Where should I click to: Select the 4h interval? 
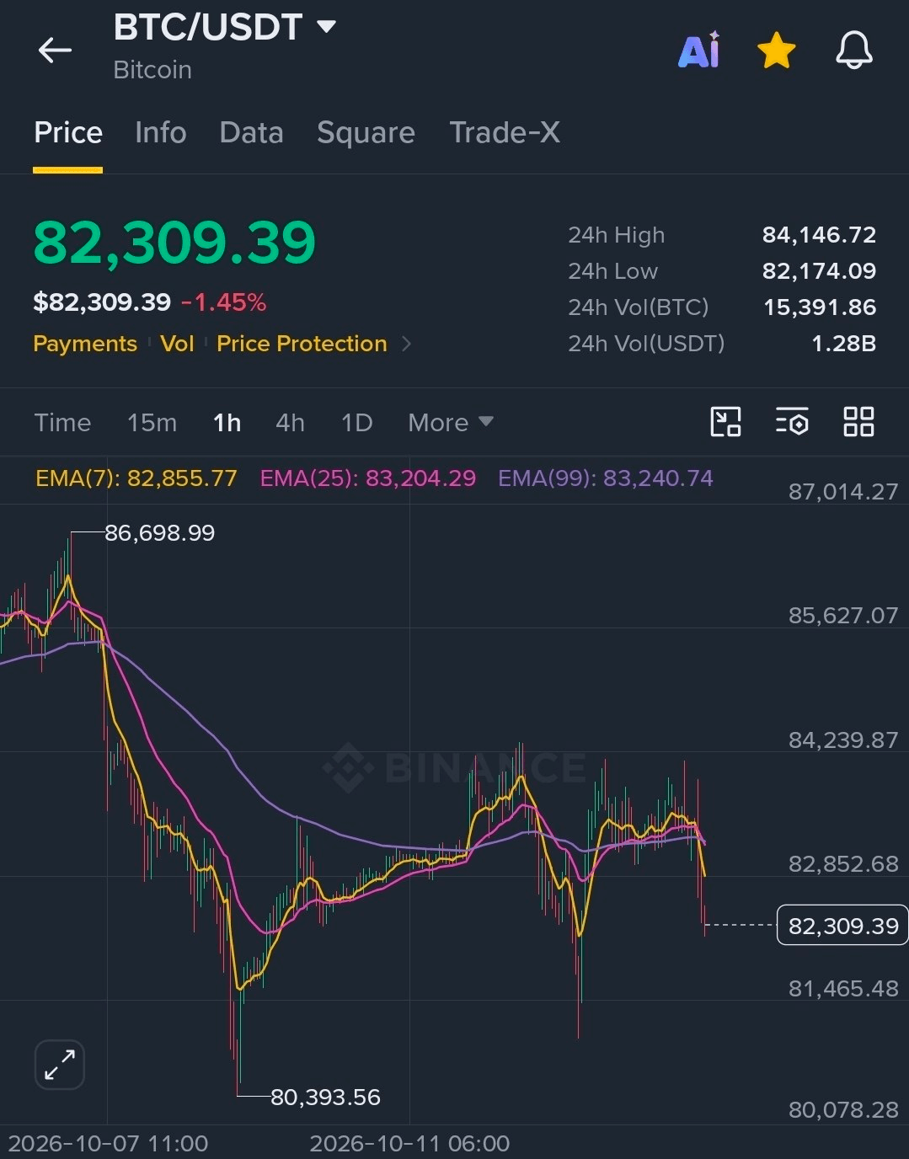click(x=290, y=422)
